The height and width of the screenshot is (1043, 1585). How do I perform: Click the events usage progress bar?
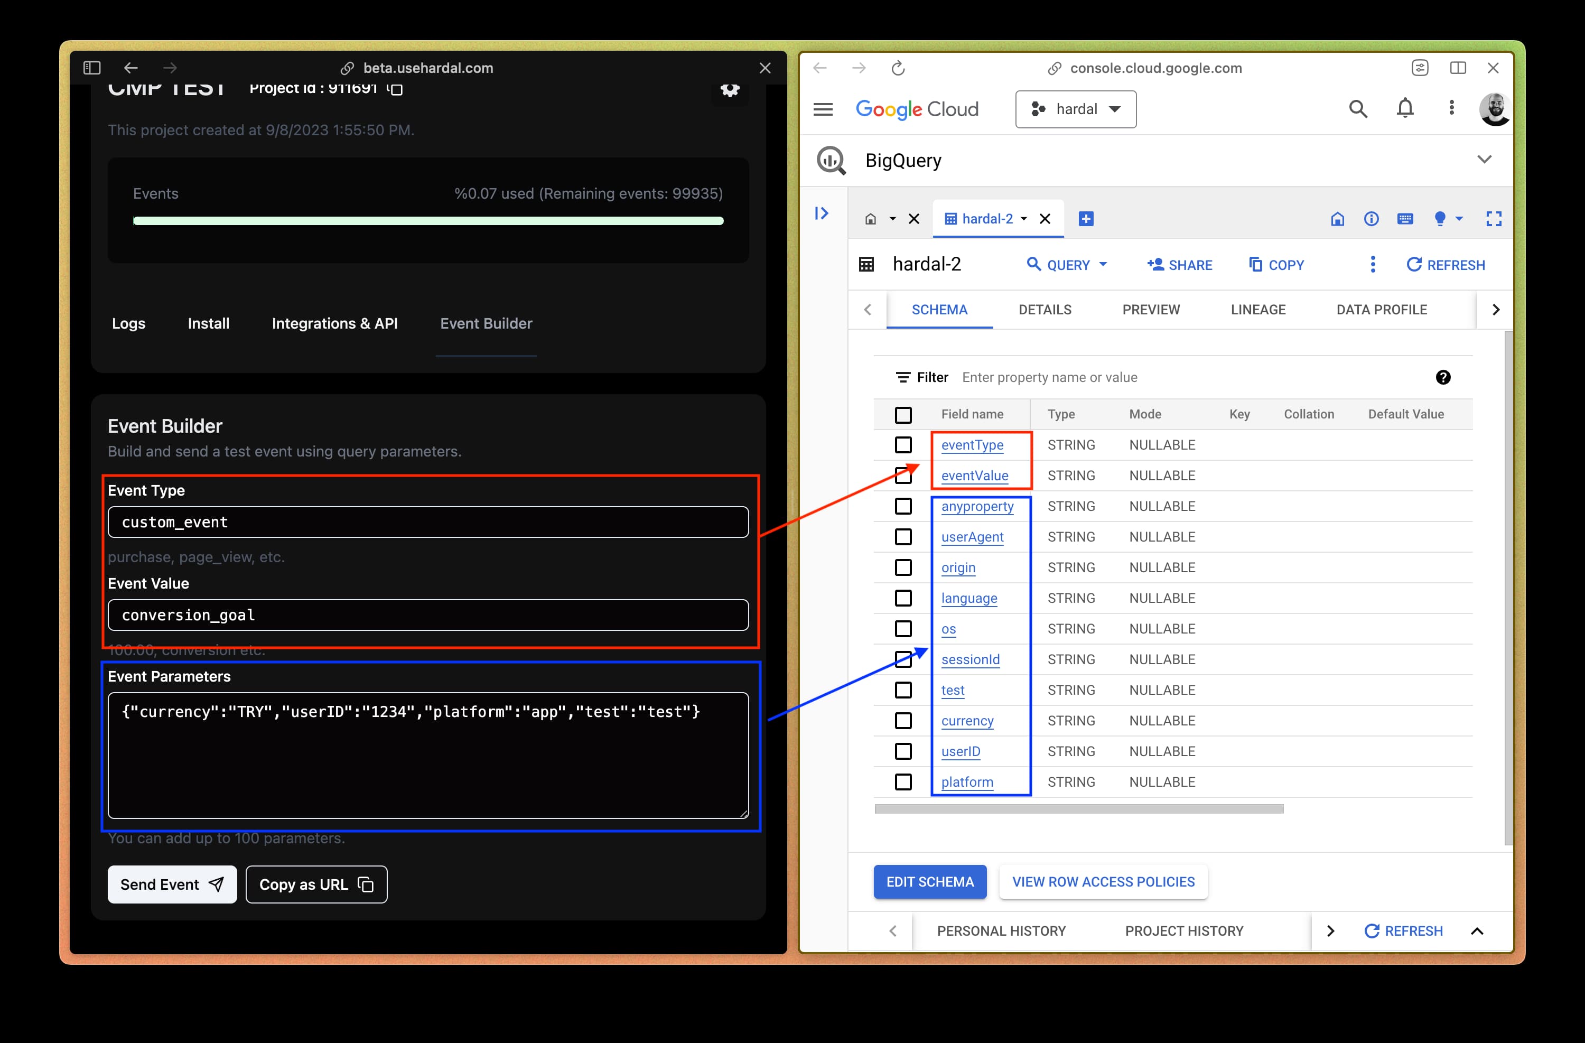click(x=428, y=221)
